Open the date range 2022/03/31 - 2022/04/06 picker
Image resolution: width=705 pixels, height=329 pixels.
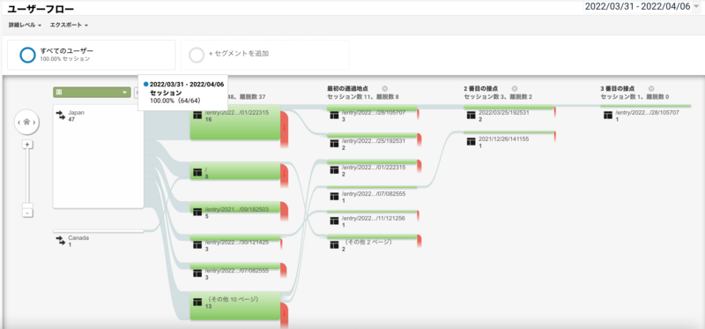(642, 7)
